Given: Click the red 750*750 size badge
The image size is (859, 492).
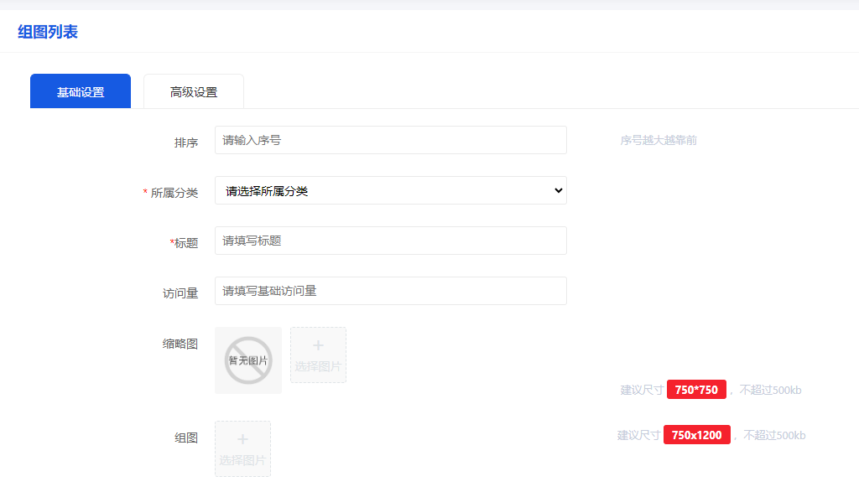Looking at the screenshot, I should [x=696, y=390].
